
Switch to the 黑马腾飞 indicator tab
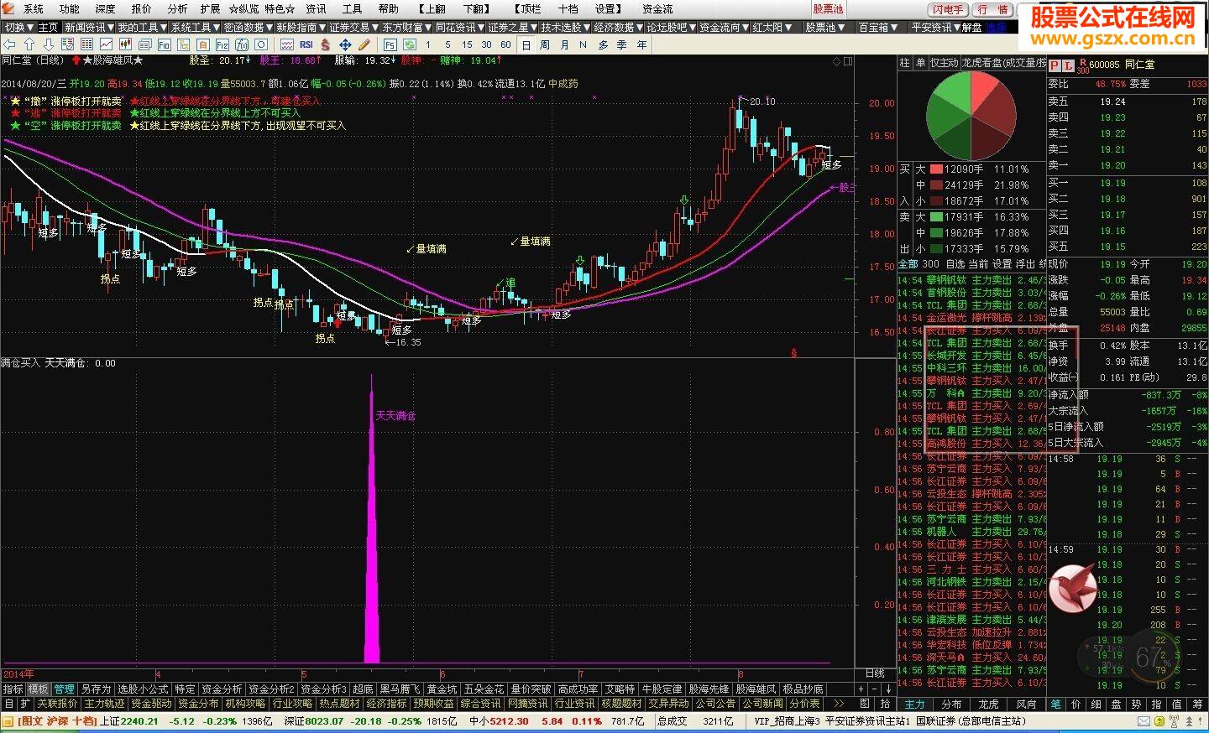pos(400,689)
